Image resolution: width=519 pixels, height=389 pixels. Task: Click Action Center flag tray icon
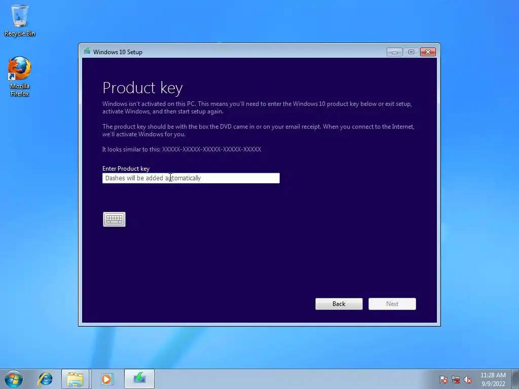(x=443, y=379)
